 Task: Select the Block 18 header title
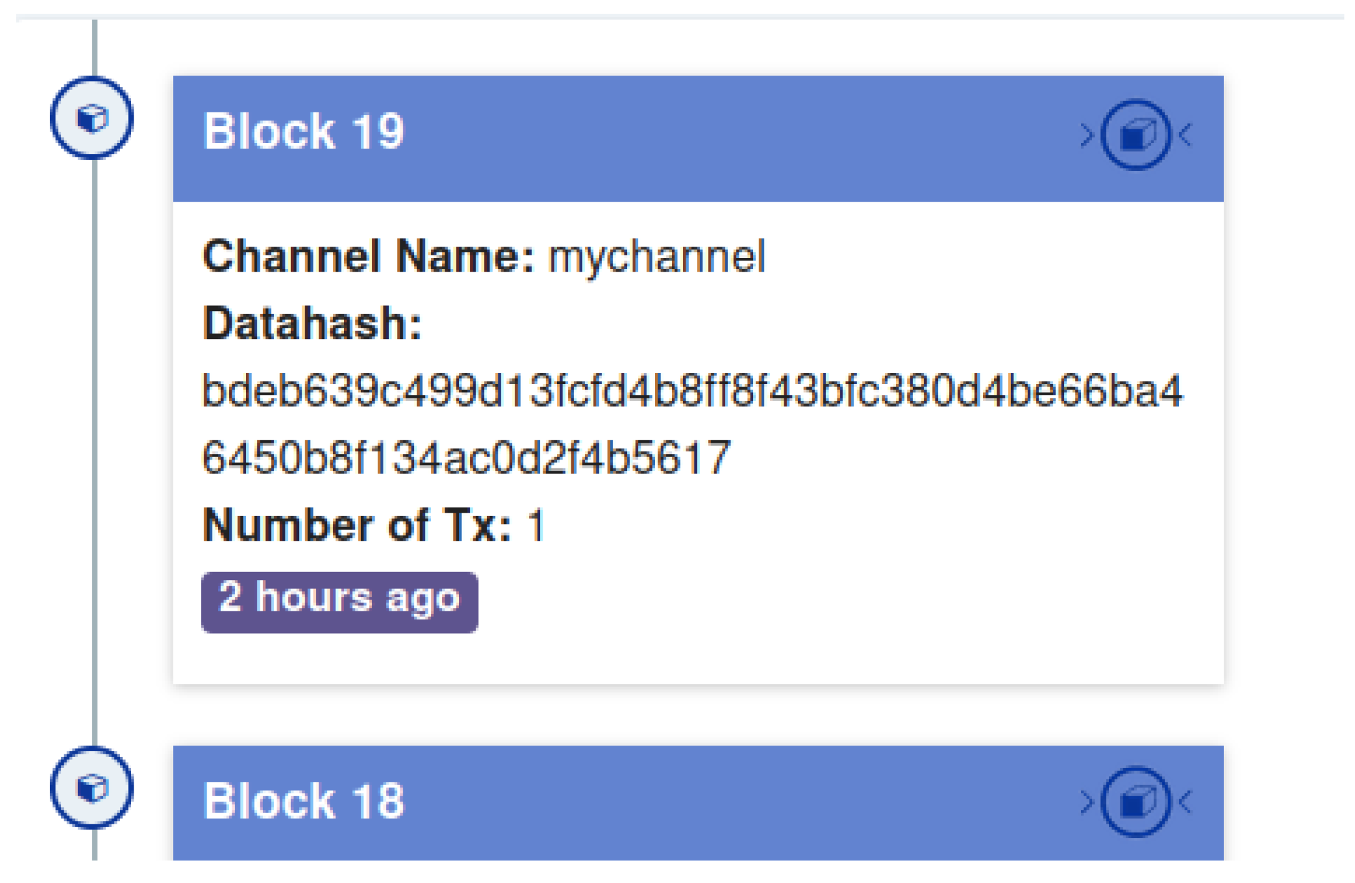click(x=304, y=801)
